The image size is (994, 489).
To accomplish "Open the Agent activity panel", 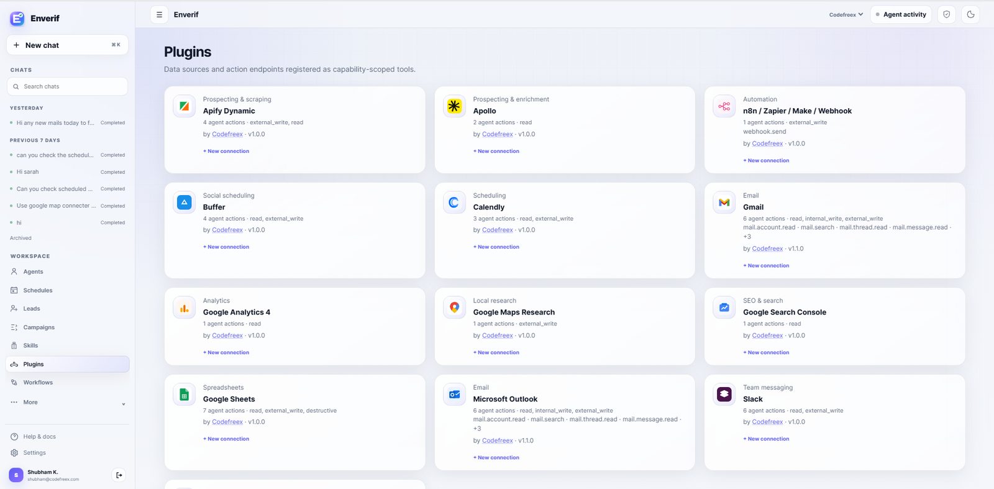I will (x=901, y=15).
